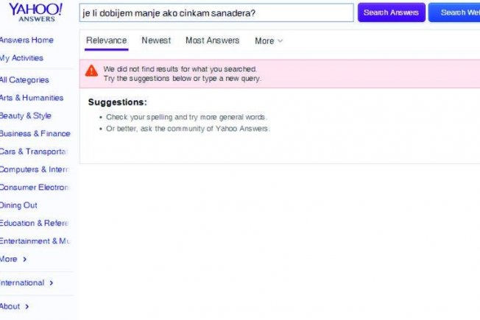This screenshot has width=480, height=320.
Task: Go to My Activities
Action: click(21, 58)
